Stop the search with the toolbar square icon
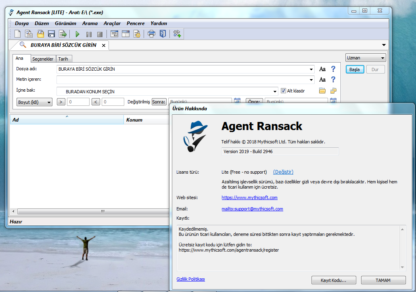The image size is (416, 292). pos(100,34)
